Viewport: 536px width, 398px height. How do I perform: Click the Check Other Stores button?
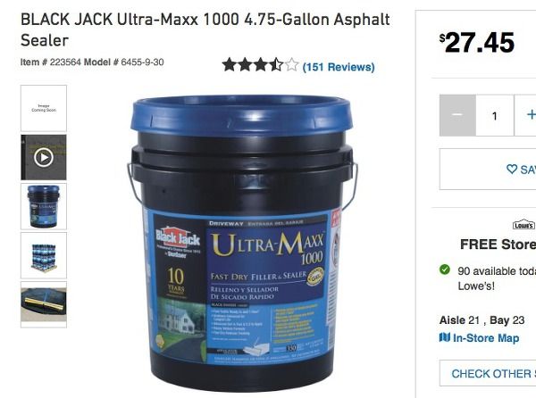488,373
